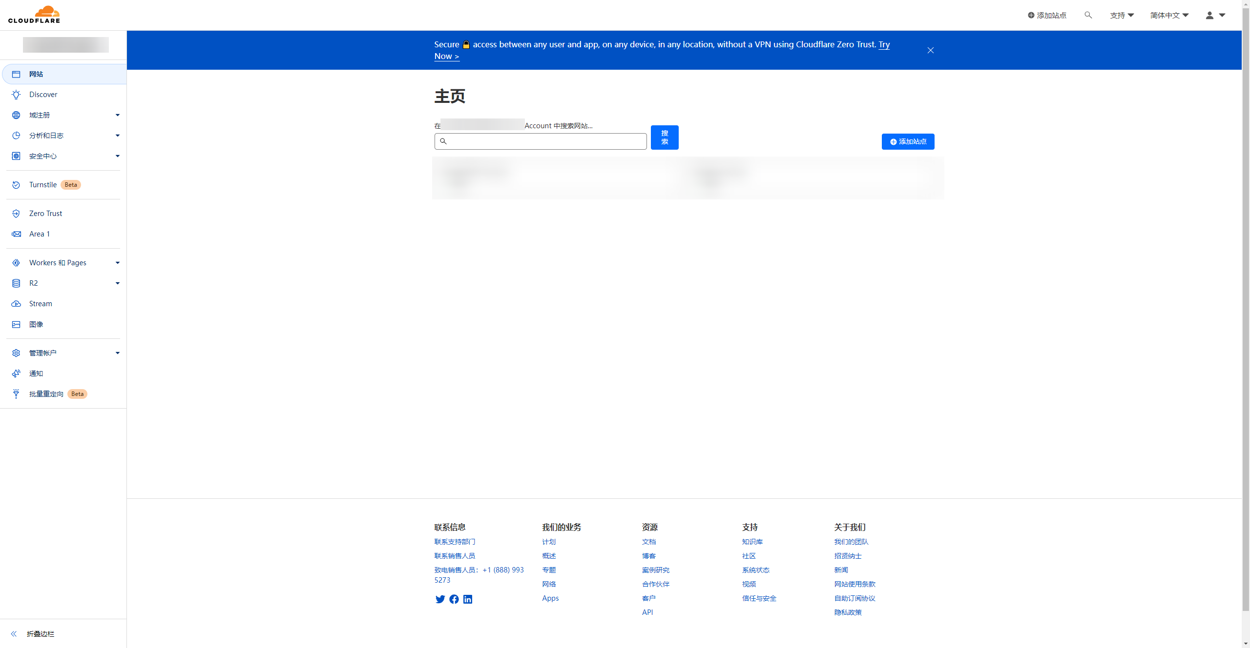
Task: Open Stream in the sidebar
Action: click(x=41, y=304)
